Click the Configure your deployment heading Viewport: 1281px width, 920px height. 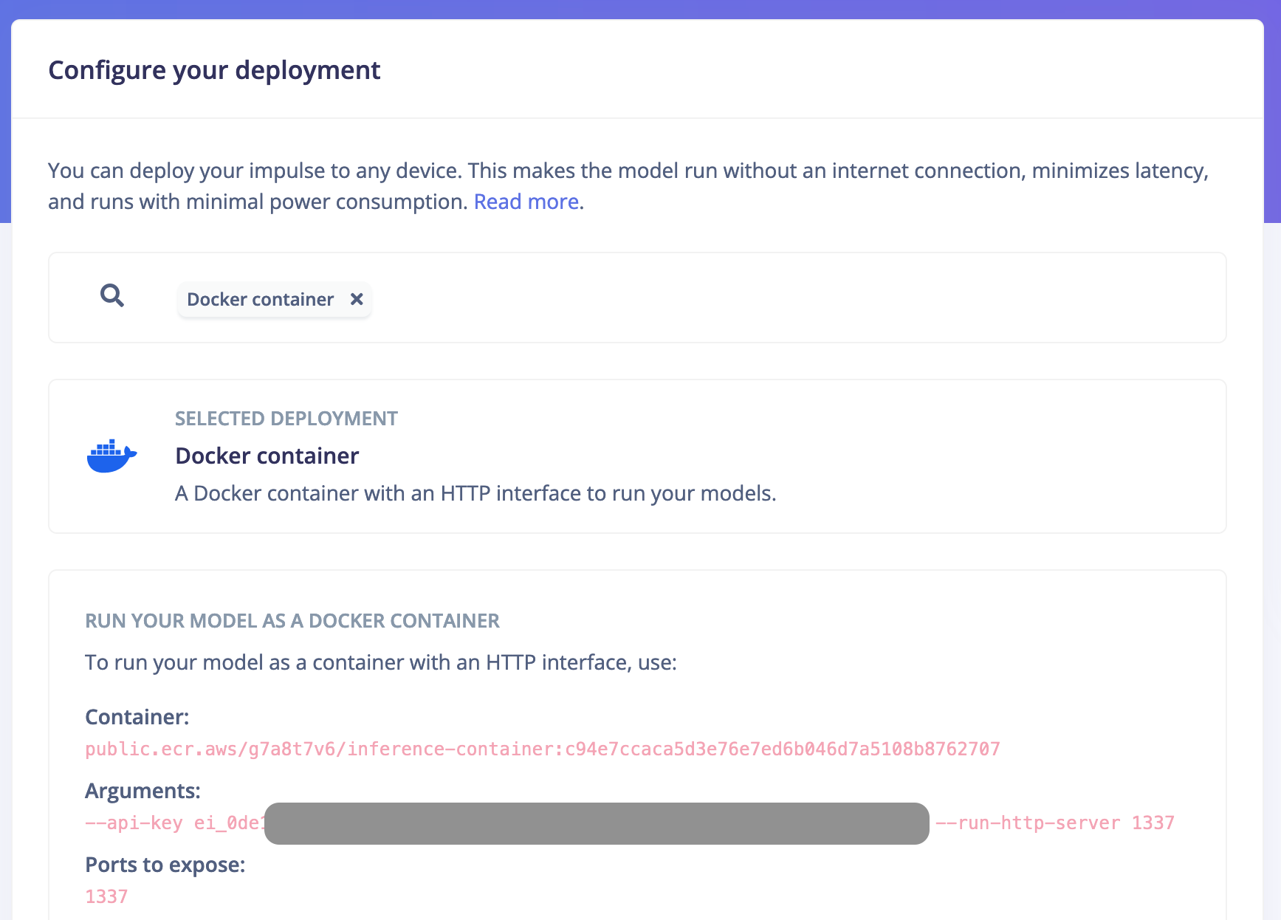coord(214,70)
